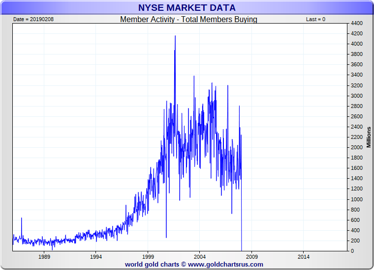Viewport: 374px width, 270px height.
Task: Click the 400 y-axis value
Action: tap(355, 230)
